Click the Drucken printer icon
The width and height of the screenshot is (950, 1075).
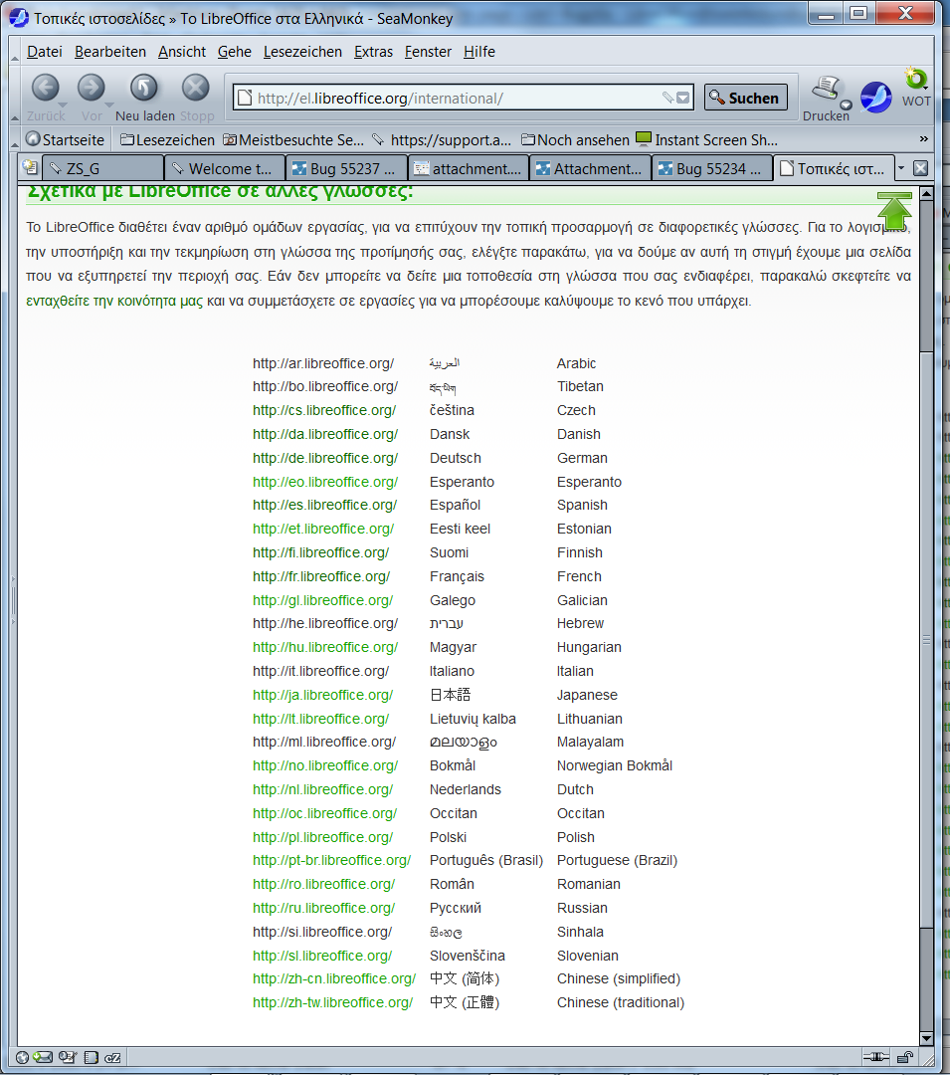pos(826,91)
